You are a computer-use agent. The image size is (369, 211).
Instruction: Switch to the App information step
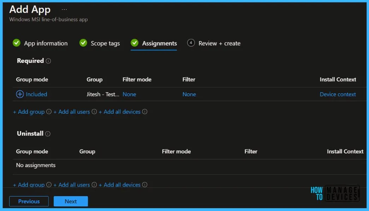click(46, 43)
